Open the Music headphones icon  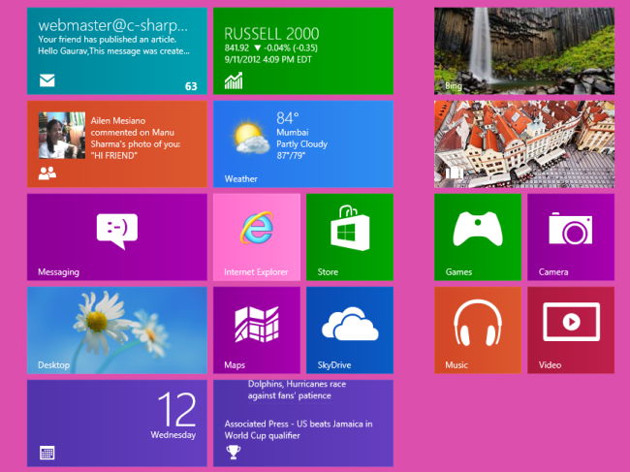478,323
